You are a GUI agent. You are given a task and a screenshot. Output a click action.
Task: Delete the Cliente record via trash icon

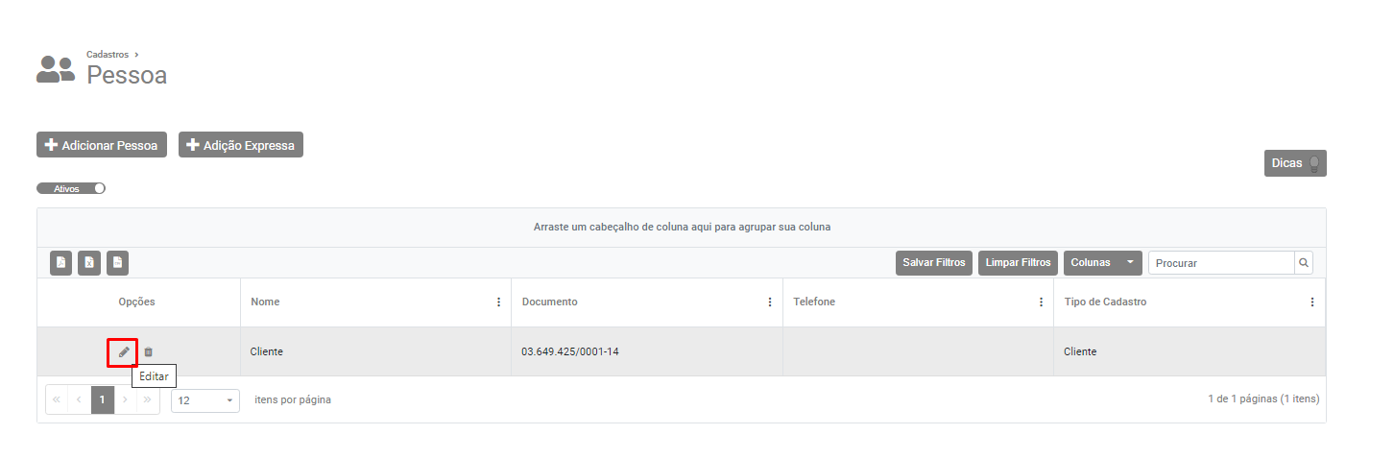tap(148, 352)
